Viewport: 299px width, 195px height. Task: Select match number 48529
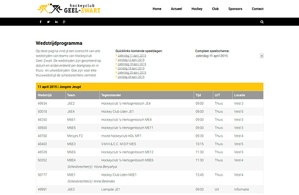(42, 152)
